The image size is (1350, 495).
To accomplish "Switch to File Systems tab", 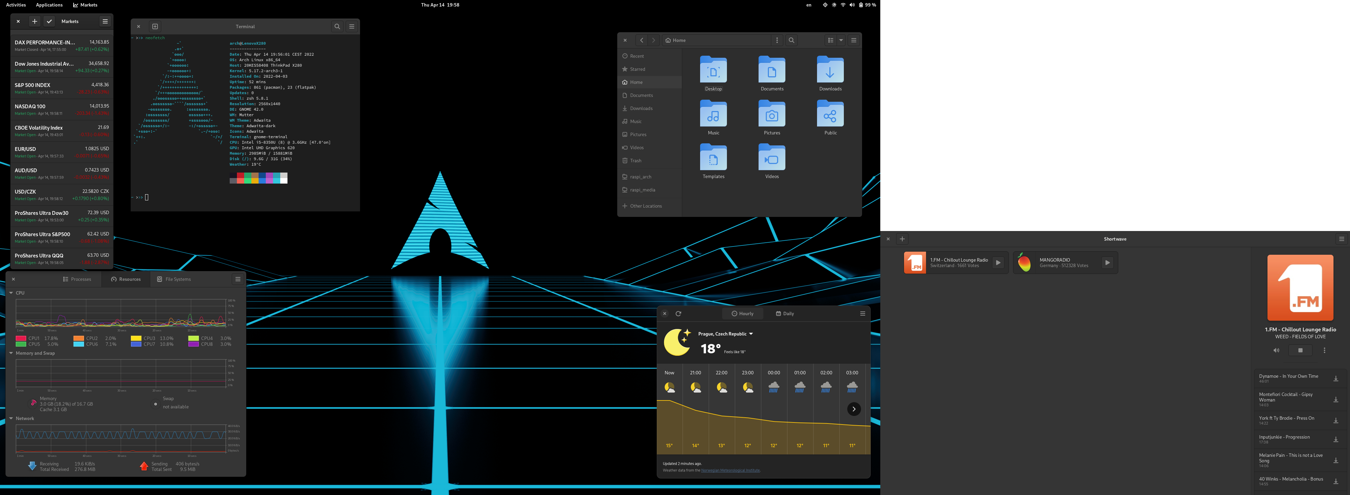I will coord(174,279).
